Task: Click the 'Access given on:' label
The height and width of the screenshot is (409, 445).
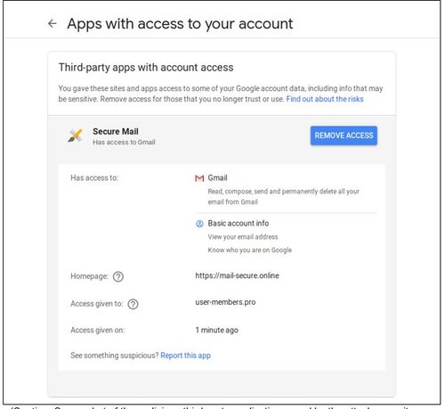Action: pos(98,331)
